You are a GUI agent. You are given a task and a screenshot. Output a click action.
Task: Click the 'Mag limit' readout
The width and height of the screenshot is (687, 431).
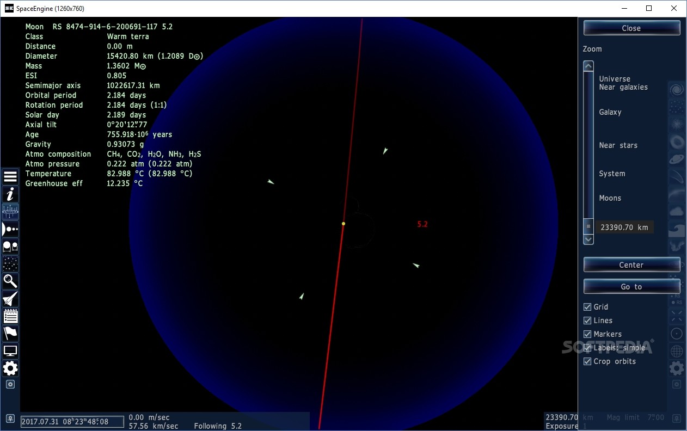[x=635, y=417]
